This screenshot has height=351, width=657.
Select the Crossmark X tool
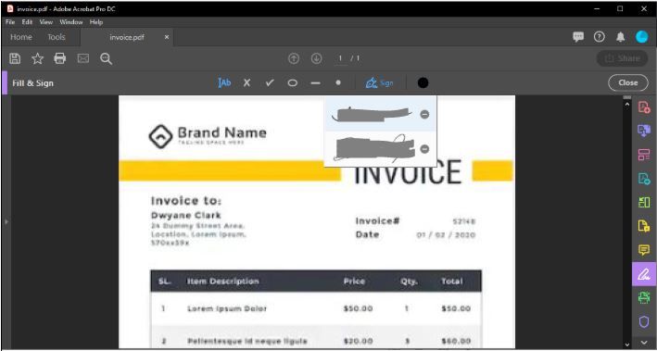click(x=247, y=83)
